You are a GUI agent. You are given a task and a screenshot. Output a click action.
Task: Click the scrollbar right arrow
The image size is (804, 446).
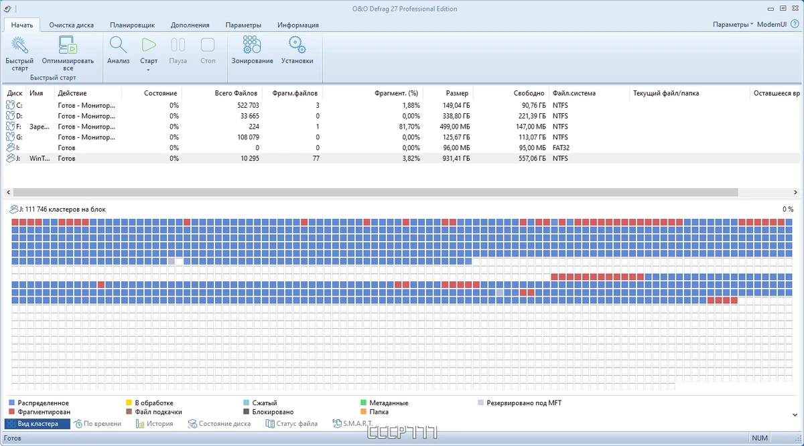(x=797, y=192)
